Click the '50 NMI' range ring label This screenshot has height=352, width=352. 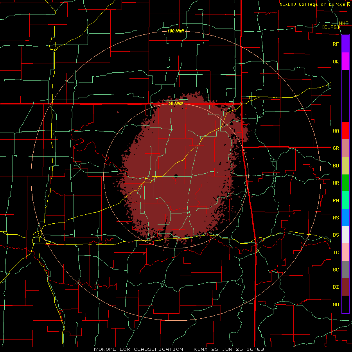[176, 103]
